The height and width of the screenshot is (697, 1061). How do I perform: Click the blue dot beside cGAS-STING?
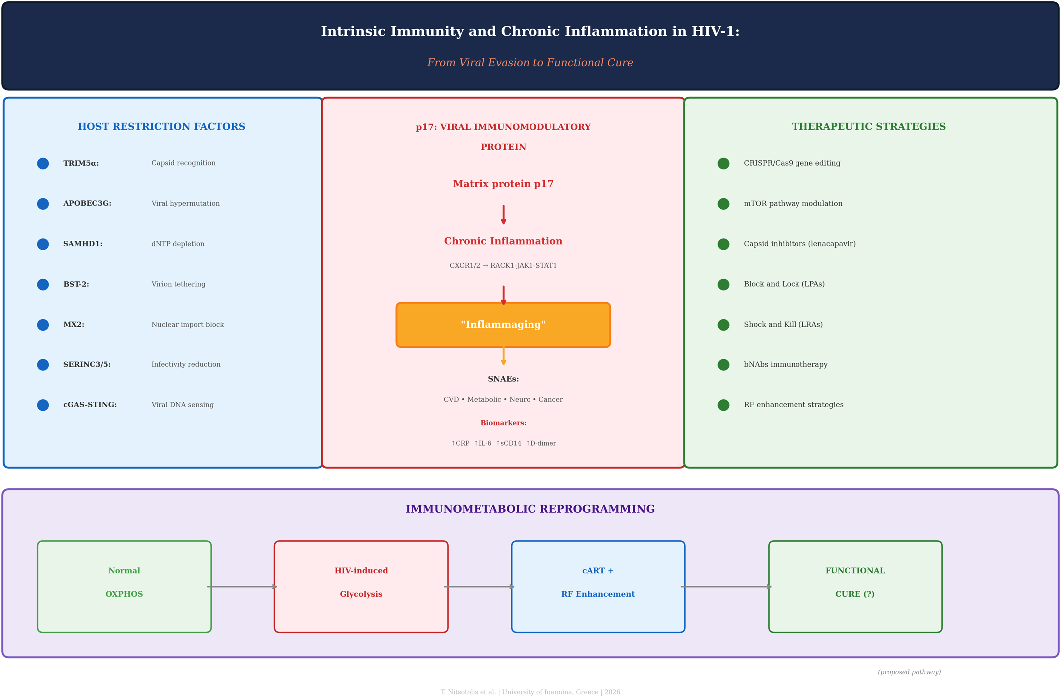coord(43,405)
